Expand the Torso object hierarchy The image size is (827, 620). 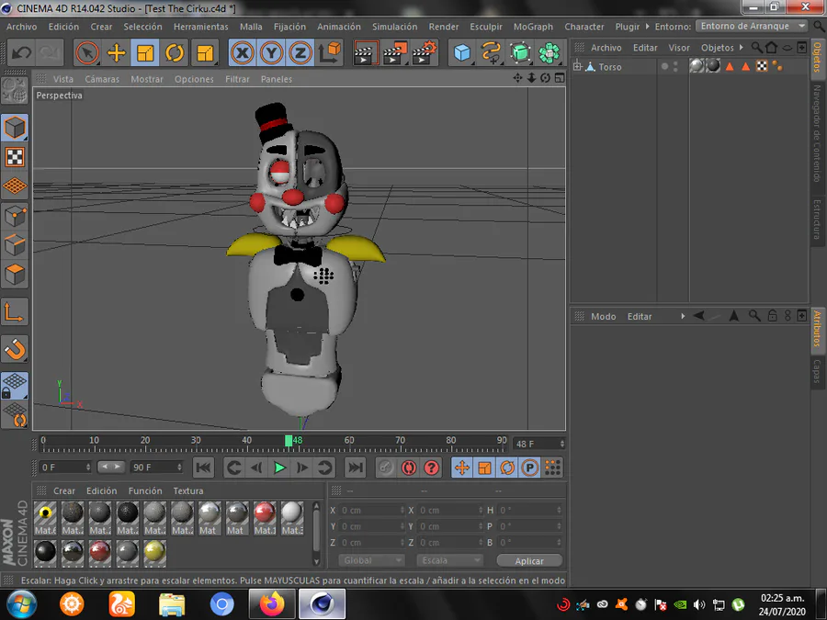coord(577,67)
